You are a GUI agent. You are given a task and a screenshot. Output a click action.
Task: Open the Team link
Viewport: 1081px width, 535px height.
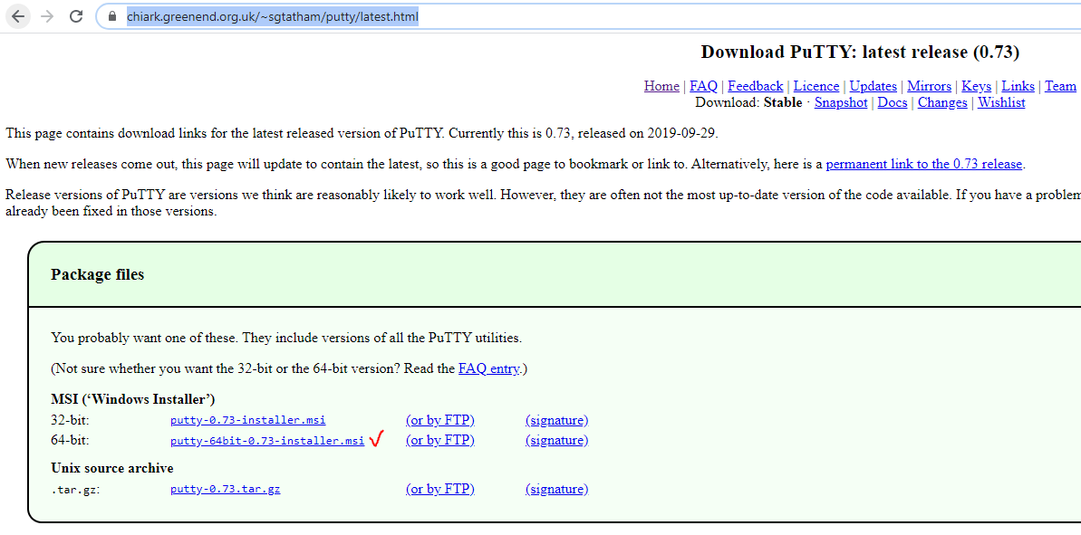[1060, 86]
